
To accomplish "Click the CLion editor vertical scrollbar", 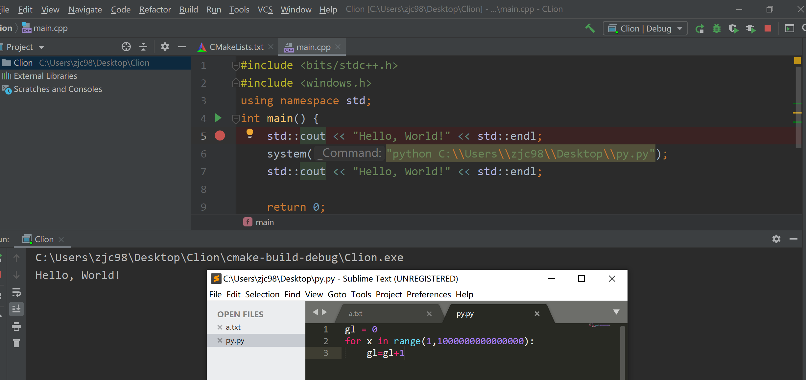I will [798, 107].
